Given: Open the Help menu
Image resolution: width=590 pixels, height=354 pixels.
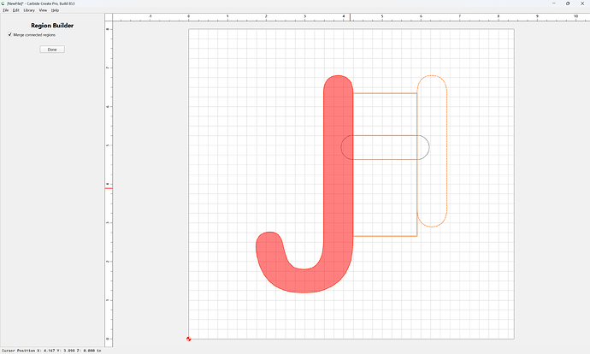Looking at the screenshot, I should (x=55, y=10).
